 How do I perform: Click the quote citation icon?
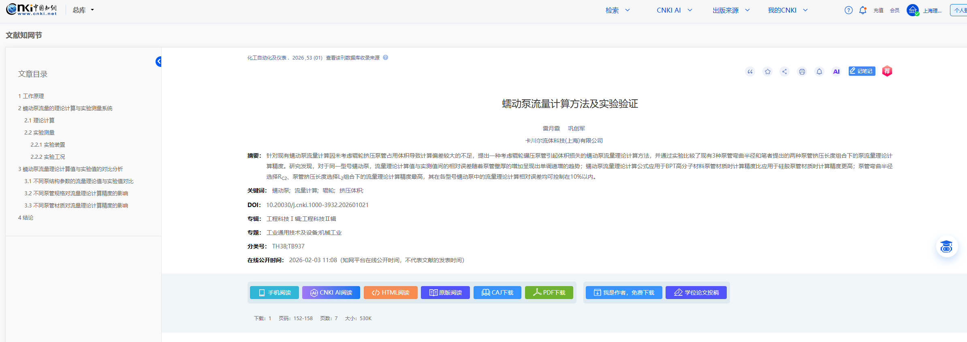(x=750, y=72)
